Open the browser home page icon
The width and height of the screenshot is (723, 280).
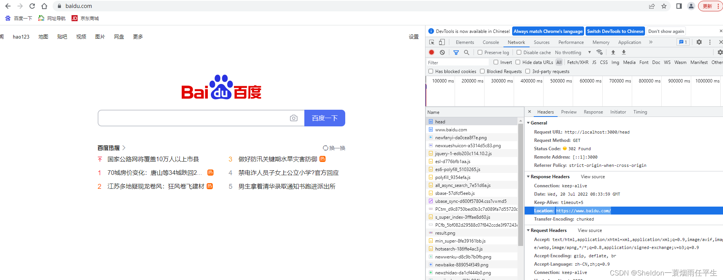point(44,6)
